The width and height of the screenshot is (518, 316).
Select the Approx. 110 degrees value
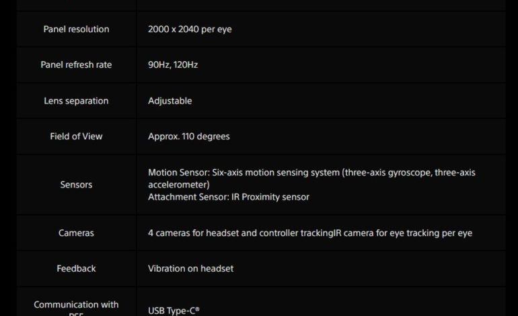[x=188, y=136]
